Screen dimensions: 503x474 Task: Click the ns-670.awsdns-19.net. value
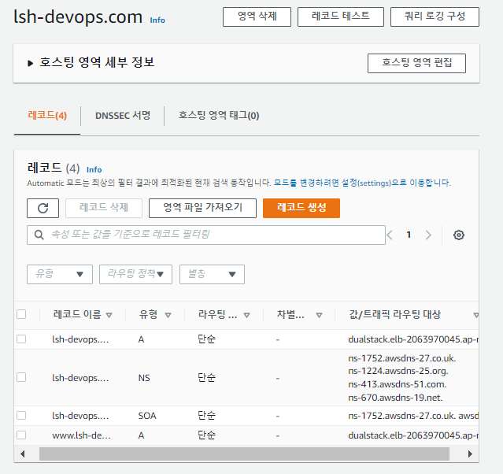pyautogui.click(x=395, y=398)
